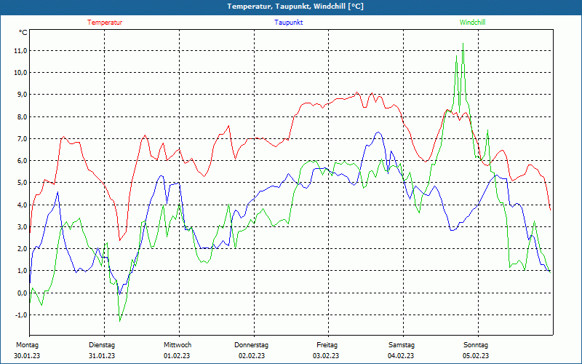Click the Sonntag day label

click(x=477, y=345)
